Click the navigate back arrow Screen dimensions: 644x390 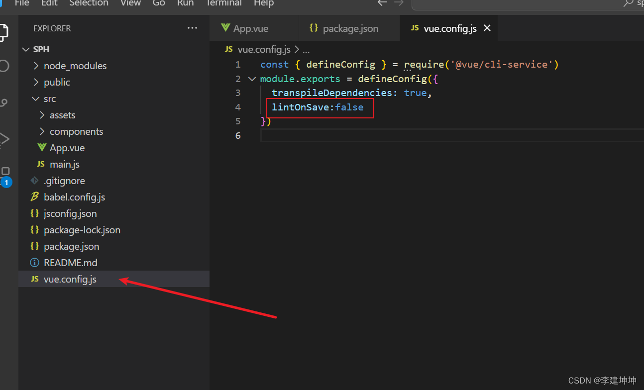click(382, 3)
